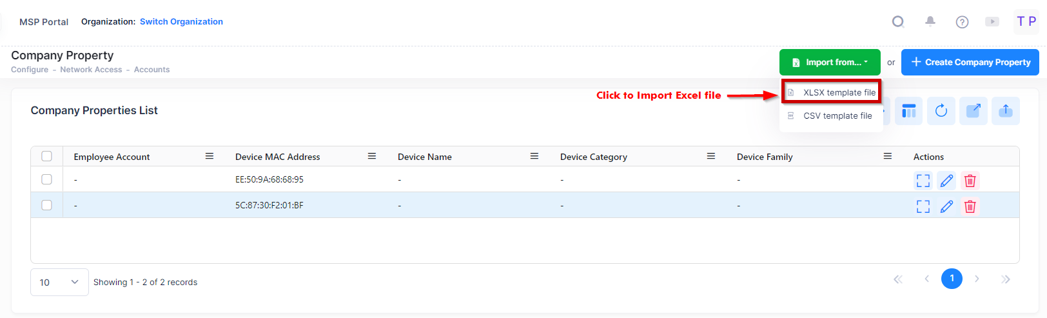Click the Switch Organization link
Viewport: 1047px width, 318px height.
click(x=181, y=21)
